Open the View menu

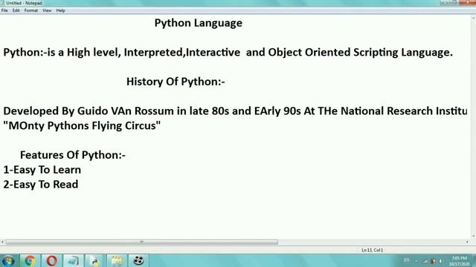[x=47, y=10]
